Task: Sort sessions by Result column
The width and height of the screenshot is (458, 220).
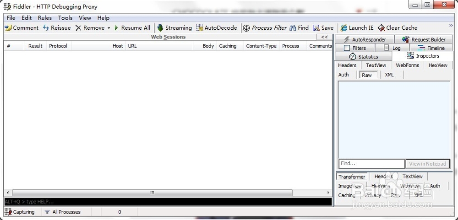Action: [35, 46]
